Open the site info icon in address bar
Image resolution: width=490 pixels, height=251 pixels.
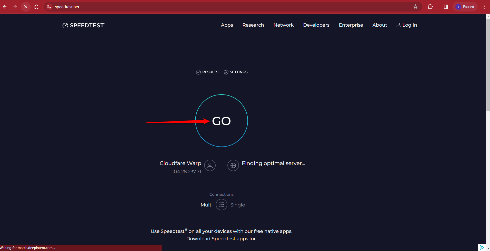click(x=49, y=7)
